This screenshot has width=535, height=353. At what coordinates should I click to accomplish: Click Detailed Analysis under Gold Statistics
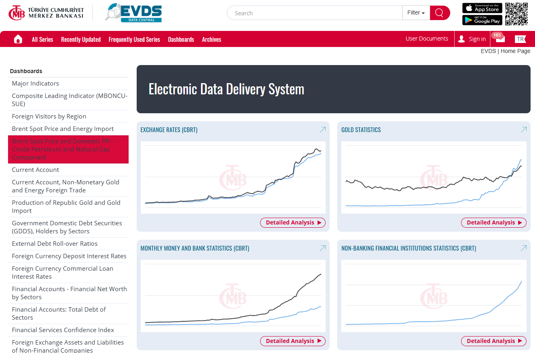pyautogui.click(x=494, y=222)
